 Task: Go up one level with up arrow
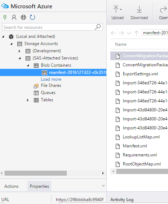137,33
